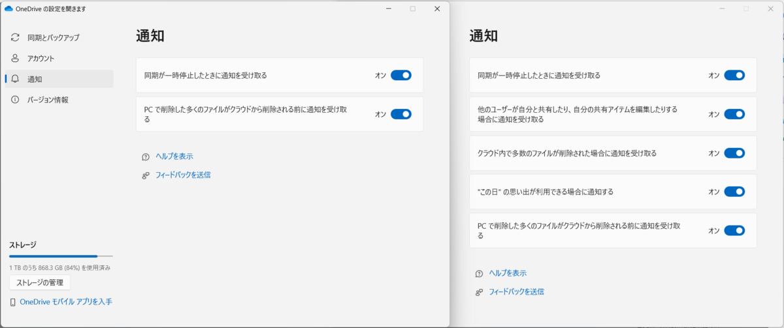Click フィードバックを送信 link in left window
The height and width of the screenshot is (328, 784).
183,175
